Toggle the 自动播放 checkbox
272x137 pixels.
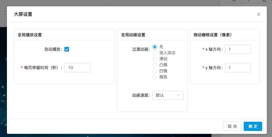coord(67,49)
